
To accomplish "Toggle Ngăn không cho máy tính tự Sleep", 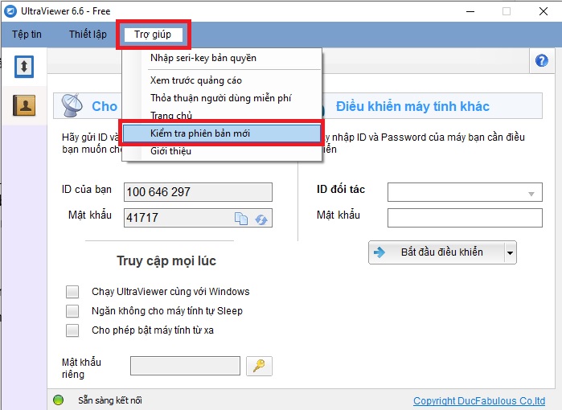I will pyautogui.click(x=72, y=311).
